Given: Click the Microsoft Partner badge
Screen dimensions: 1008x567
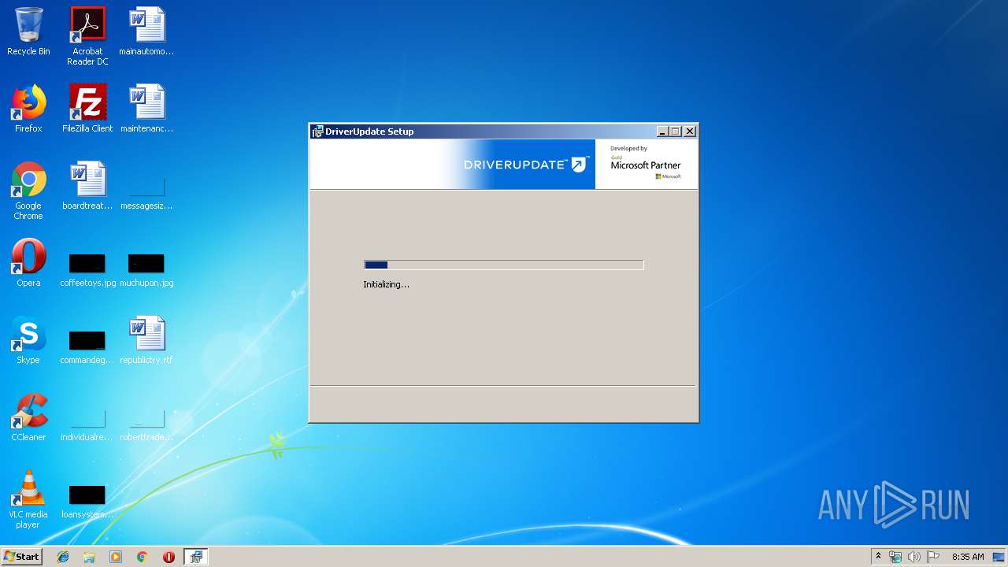Looking at the screenshot, I should [x=646, y=163].
